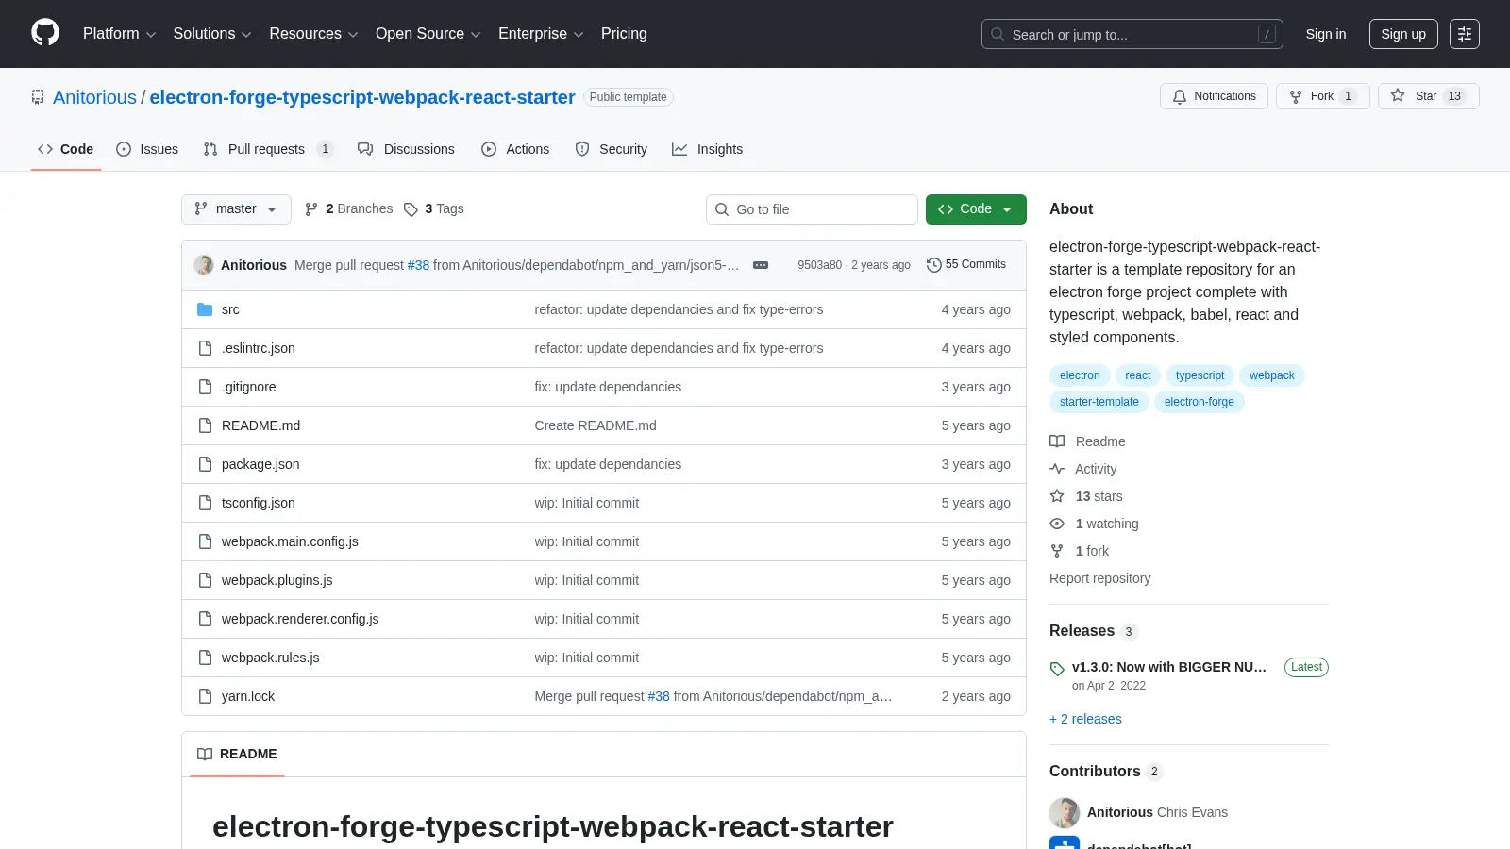Switch to the Pull requests tab

[268, 149]
